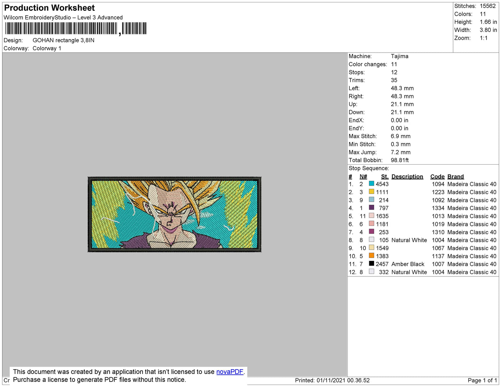Click the Stitches value 15562

[x=487, y=6]
